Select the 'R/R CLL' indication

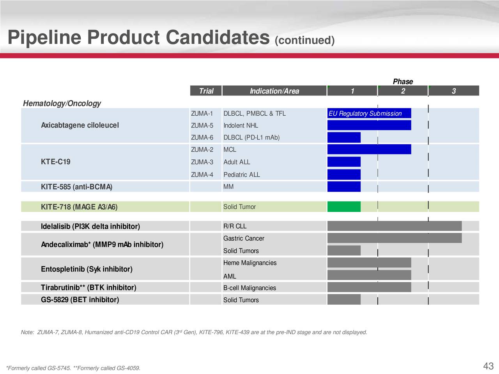(x=235, y=226)
